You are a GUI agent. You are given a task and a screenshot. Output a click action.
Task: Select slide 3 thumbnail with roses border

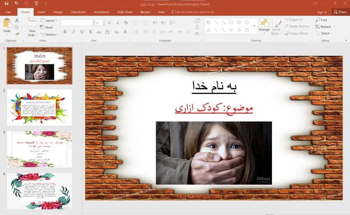pos(40,149)
